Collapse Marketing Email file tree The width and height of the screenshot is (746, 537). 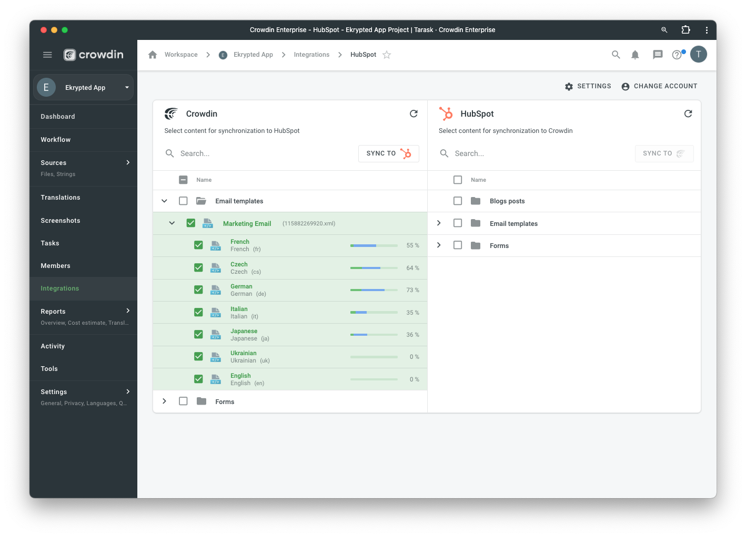pyautogui.click(x=172, y=223)
